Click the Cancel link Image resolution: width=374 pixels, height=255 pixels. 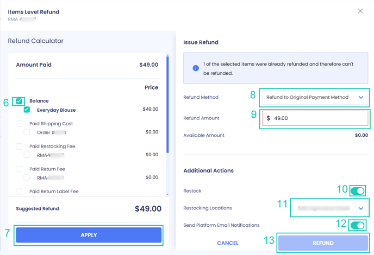point(227,243)
